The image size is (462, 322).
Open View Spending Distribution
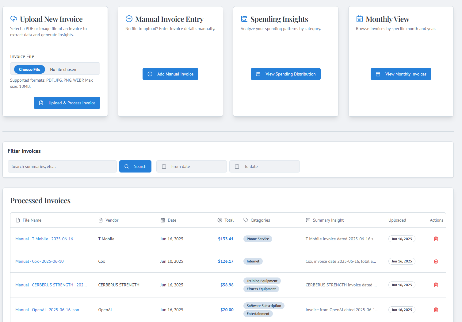286,74
